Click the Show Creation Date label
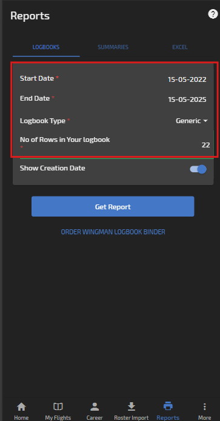 coord(52,169)
